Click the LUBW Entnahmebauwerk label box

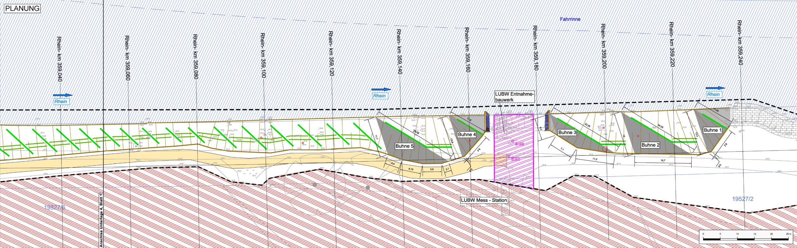(x=514, y=97)
